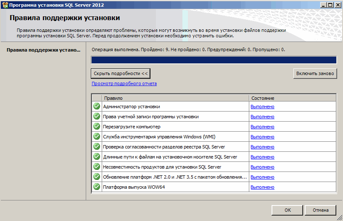Select rule text Несовместимость продуктов для установки

pos(162,167)
